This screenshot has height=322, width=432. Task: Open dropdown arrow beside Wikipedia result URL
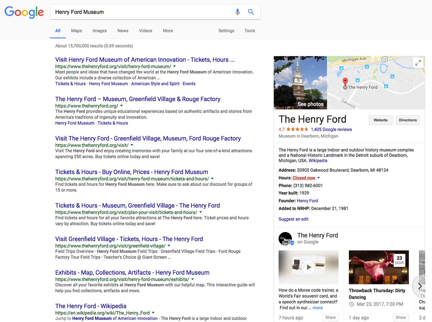153,313
